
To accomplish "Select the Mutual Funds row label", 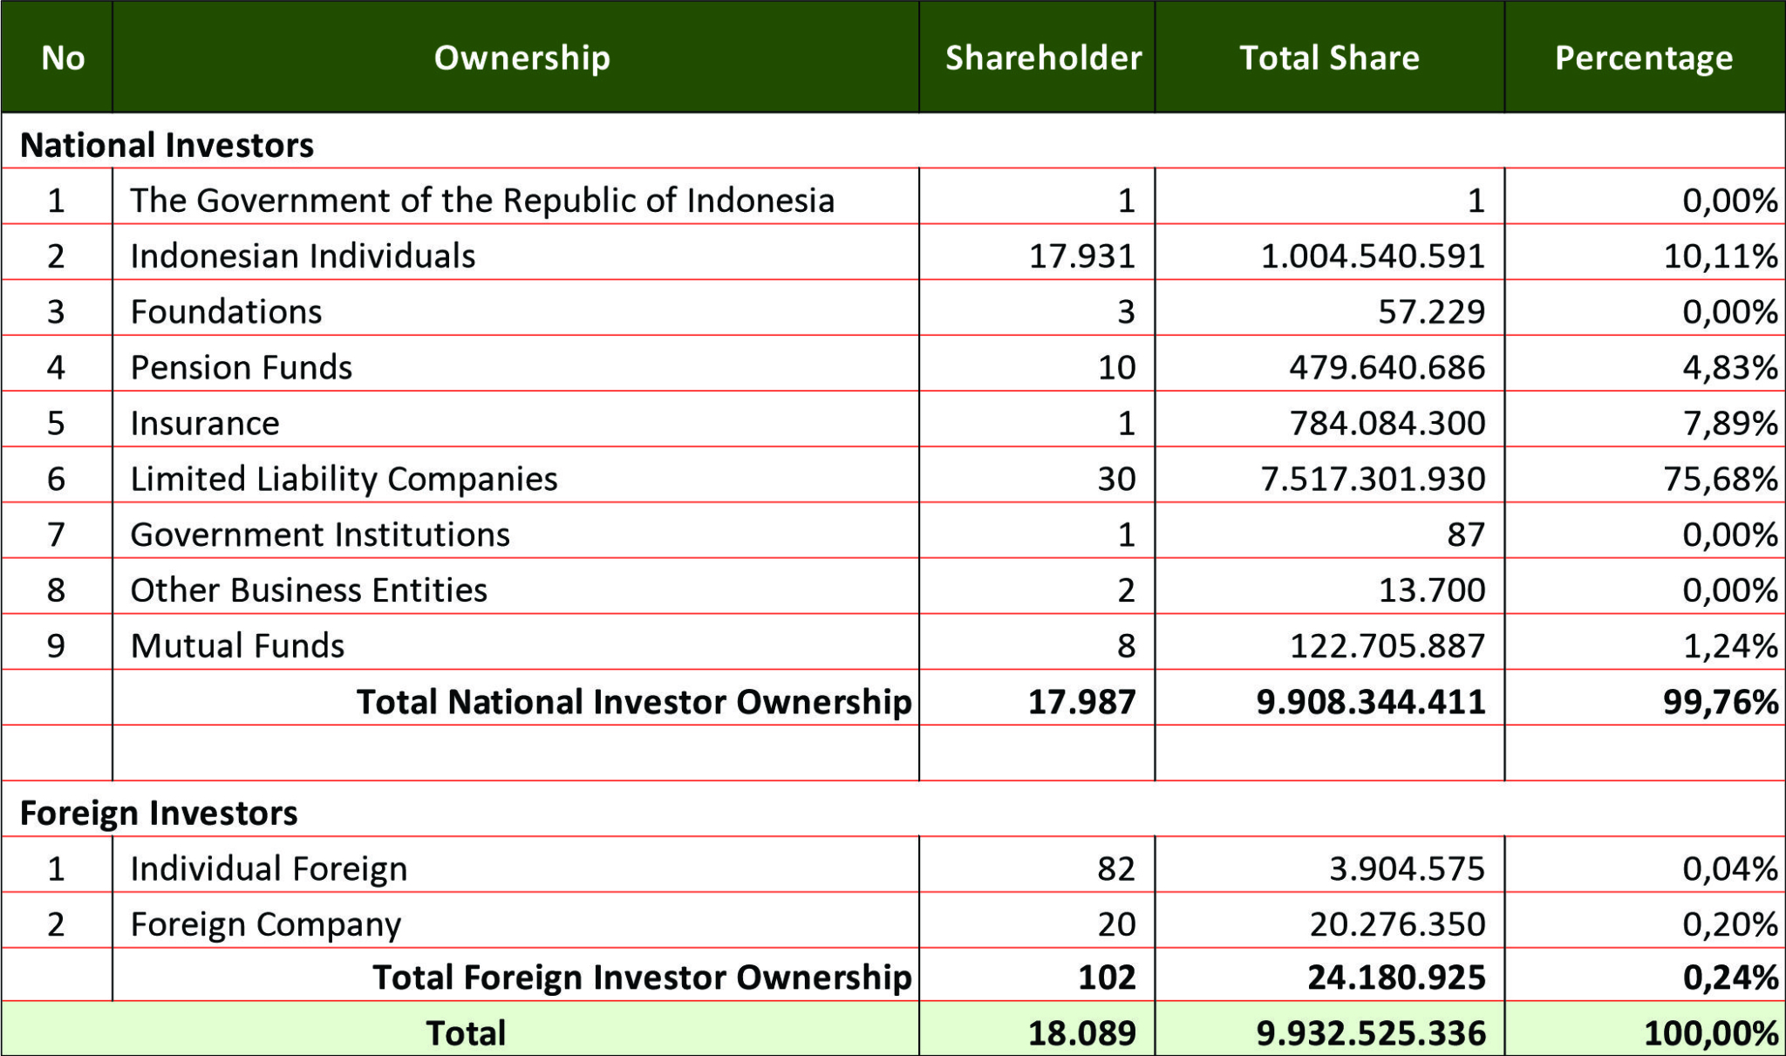I will (x=237, y=645).
